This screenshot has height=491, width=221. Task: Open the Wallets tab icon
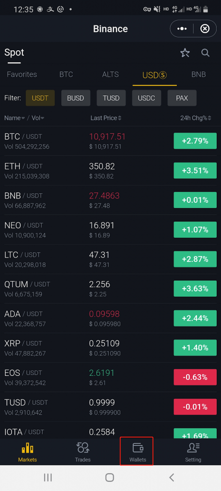(138, 448)
